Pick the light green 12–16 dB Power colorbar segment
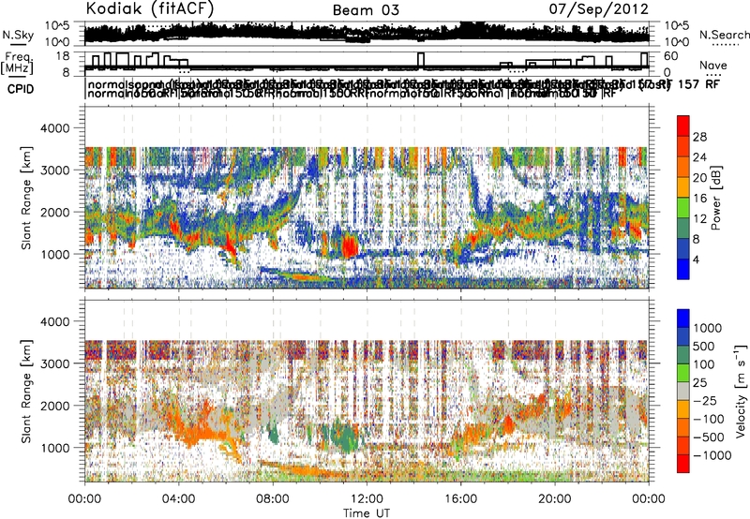750x519 pixels. (x=683, y=208)
